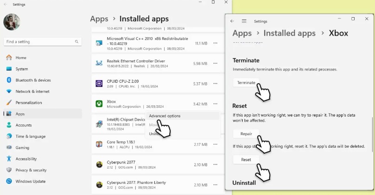Viewport: 375px width, 195px height.
Task: Click Apps breadcrumb in Xbox window
Action: [242, 33]
